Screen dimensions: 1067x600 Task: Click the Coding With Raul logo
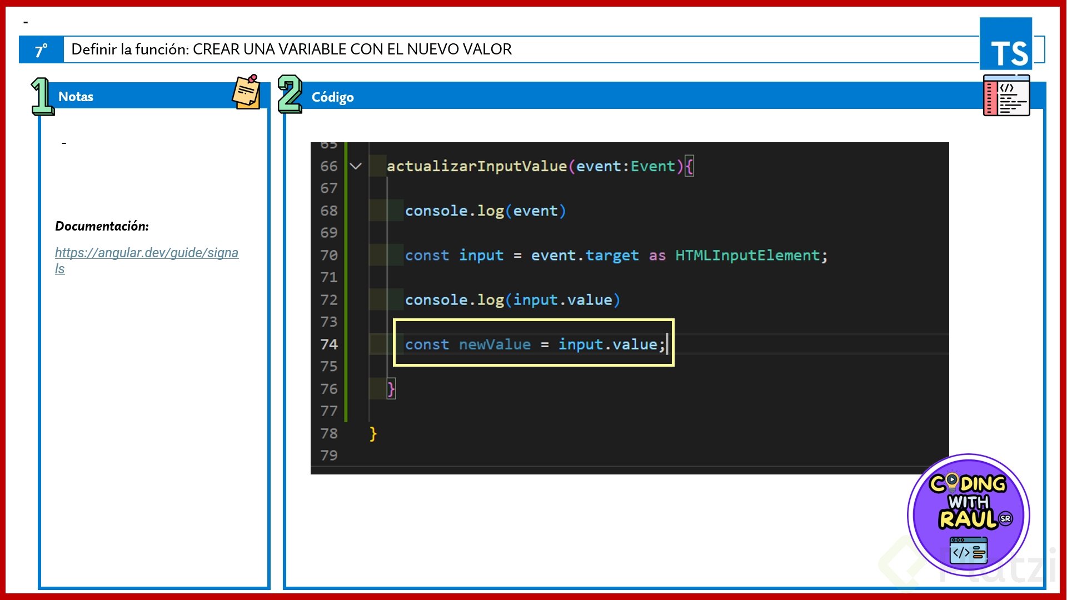click(x=968, y=514)
